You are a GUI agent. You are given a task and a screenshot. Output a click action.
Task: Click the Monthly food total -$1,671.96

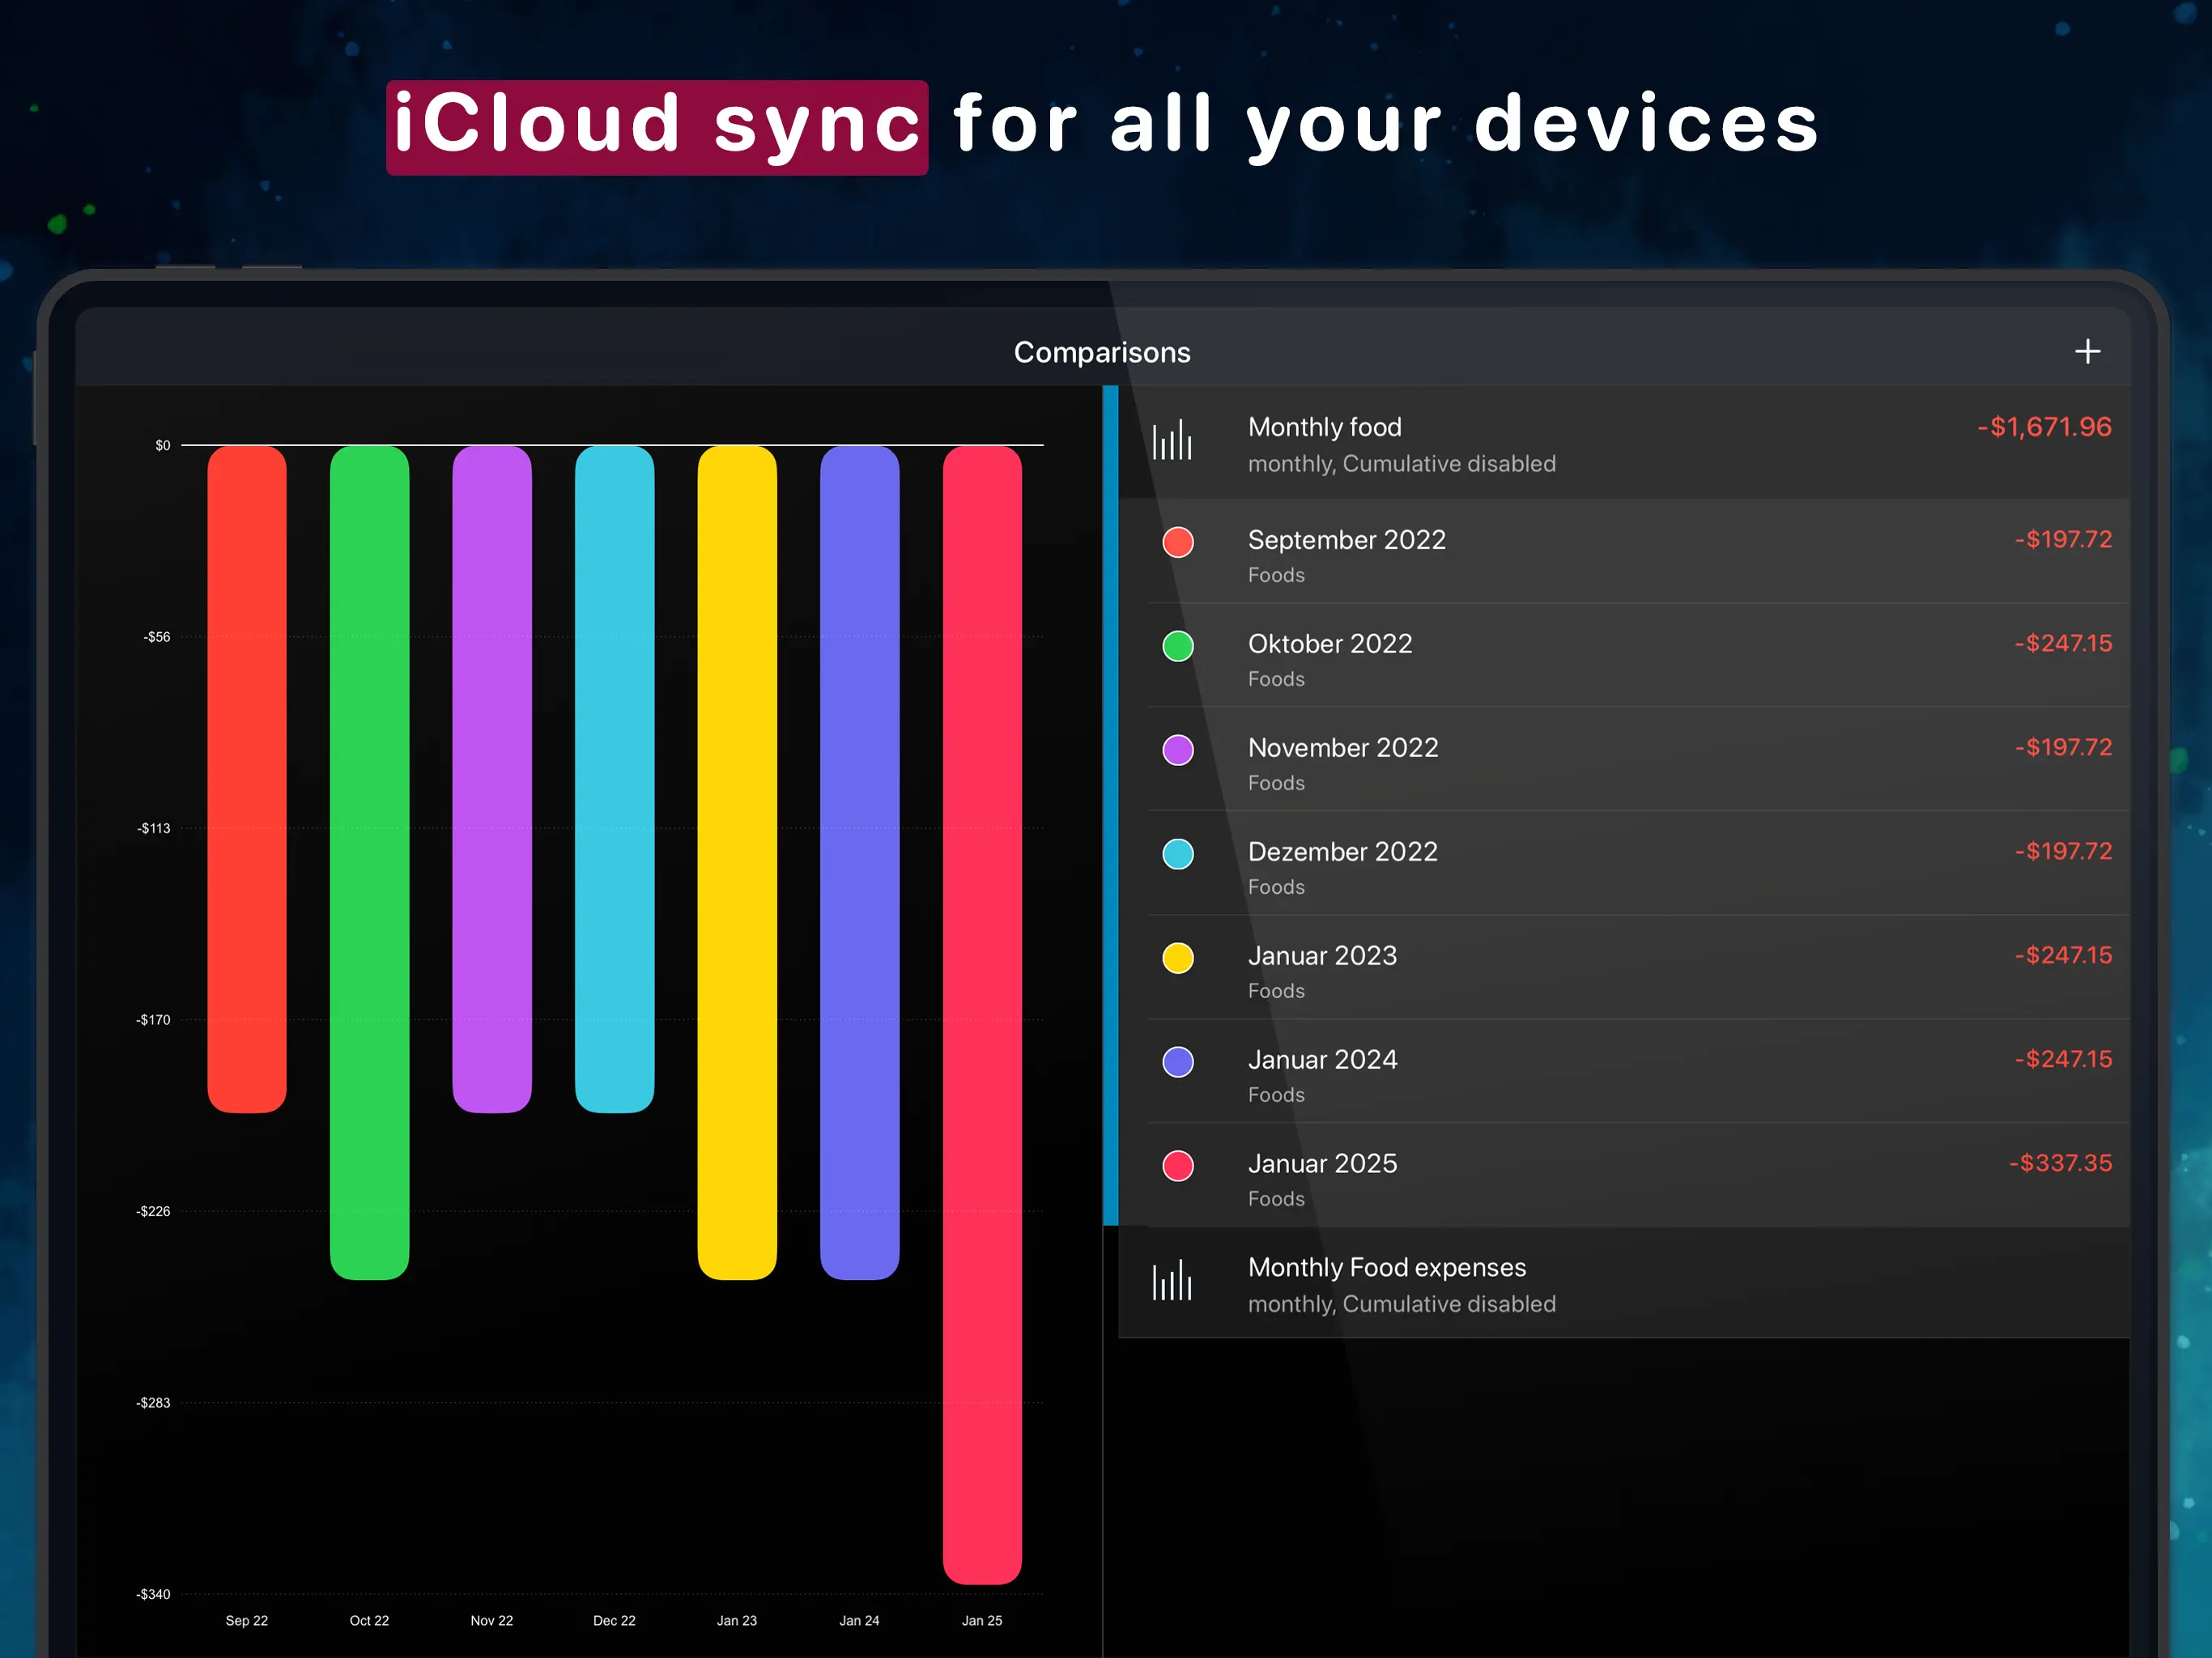pyautogui.click(x=2043, y=427)
